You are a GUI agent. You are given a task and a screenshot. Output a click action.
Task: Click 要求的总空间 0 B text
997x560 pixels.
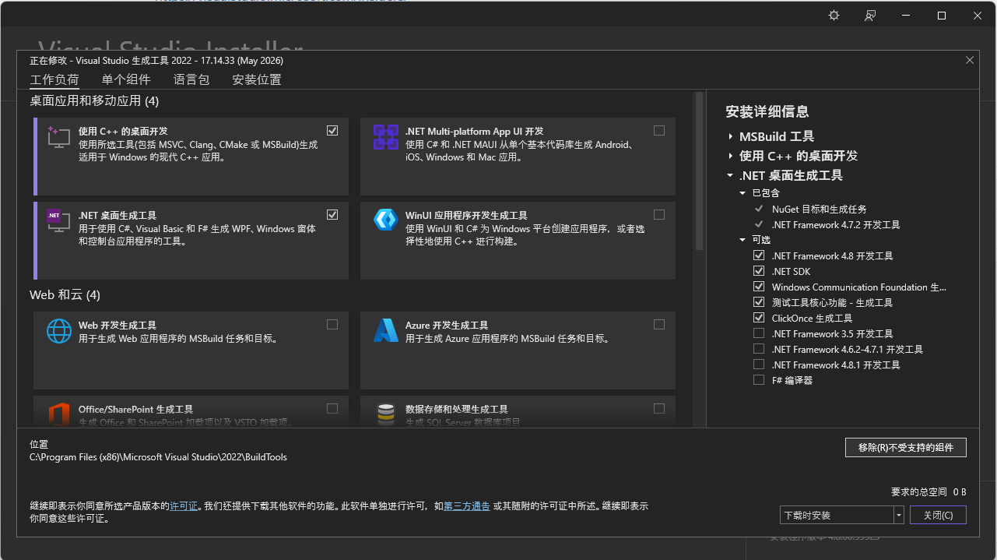click(x=929, y=491)
